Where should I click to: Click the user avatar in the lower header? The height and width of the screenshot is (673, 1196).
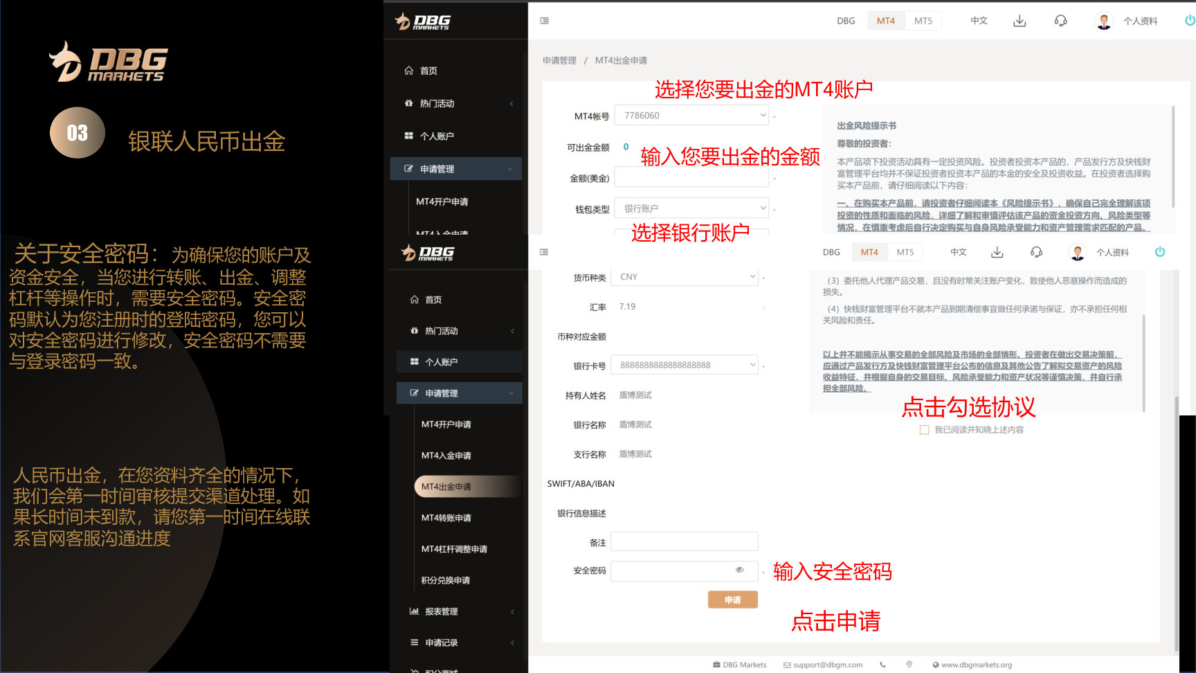point(1078,253)
